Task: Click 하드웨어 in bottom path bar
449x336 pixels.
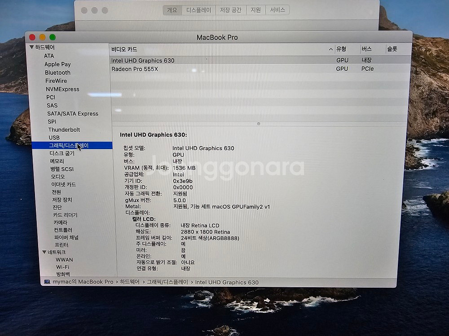Action: pos(130,282)
